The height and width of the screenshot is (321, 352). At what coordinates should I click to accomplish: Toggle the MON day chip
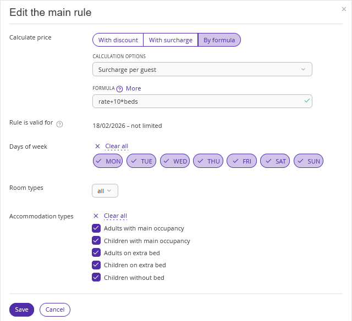coord(108,161)
